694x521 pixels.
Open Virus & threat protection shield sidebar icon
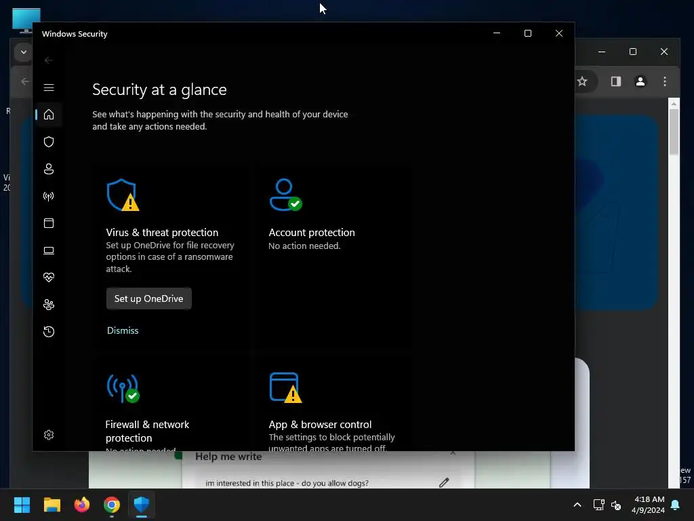(x=49, y=142)
